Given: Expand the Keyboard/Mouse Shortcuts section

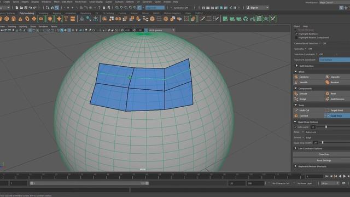Looking at the screenshot, I should 295,166.
